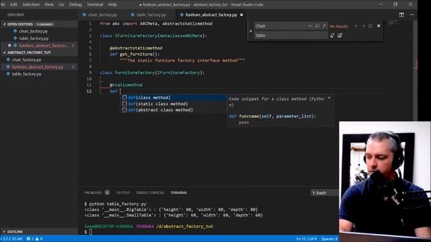Image resolution: width=431 pixels, height=242 pixels.
Task: Open the Debug menu
Action: click(x=75, y=5)
